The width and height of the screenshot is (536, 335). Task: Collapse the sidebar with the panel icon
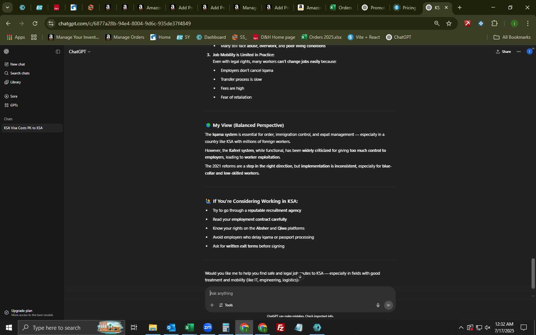[x=58, y=52]
